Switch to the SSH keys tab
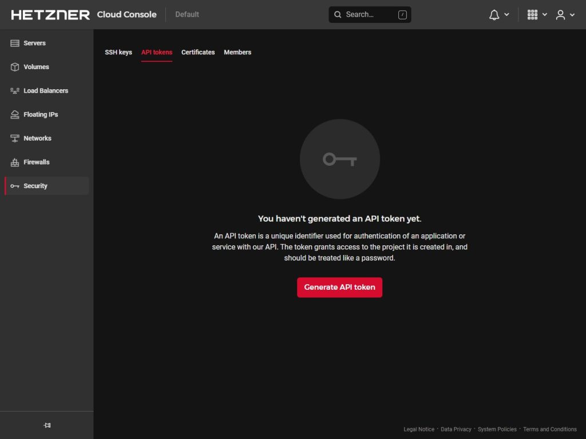This screenshot has height=439, width=586. click(x=118, y=52)
